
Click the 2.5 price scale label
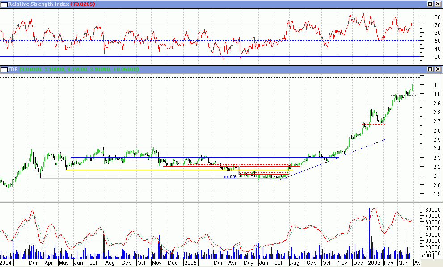pos(437,139)
